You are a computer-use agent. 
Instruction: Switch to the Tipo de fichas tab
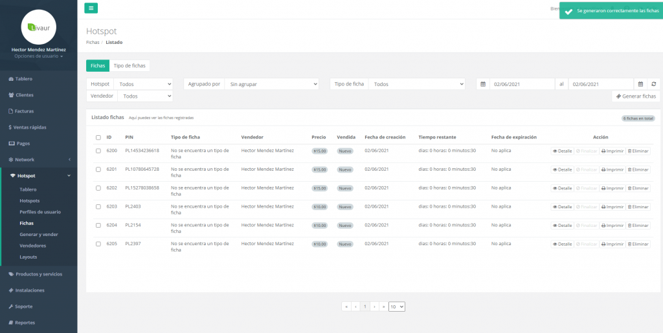(x=129, y=66)
